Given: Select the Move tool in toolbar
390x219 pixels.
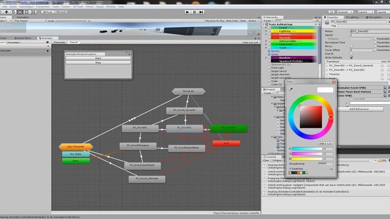Looking at the screenshot, I should (7, 12).
